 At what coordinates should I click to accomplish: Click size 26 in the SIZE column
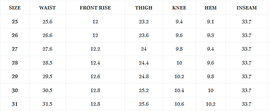[x=15, y=35]
